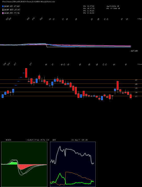Click the MACD histogram chart panel
This screenshot has height=187, width=142.
click(x=24, y=164)
